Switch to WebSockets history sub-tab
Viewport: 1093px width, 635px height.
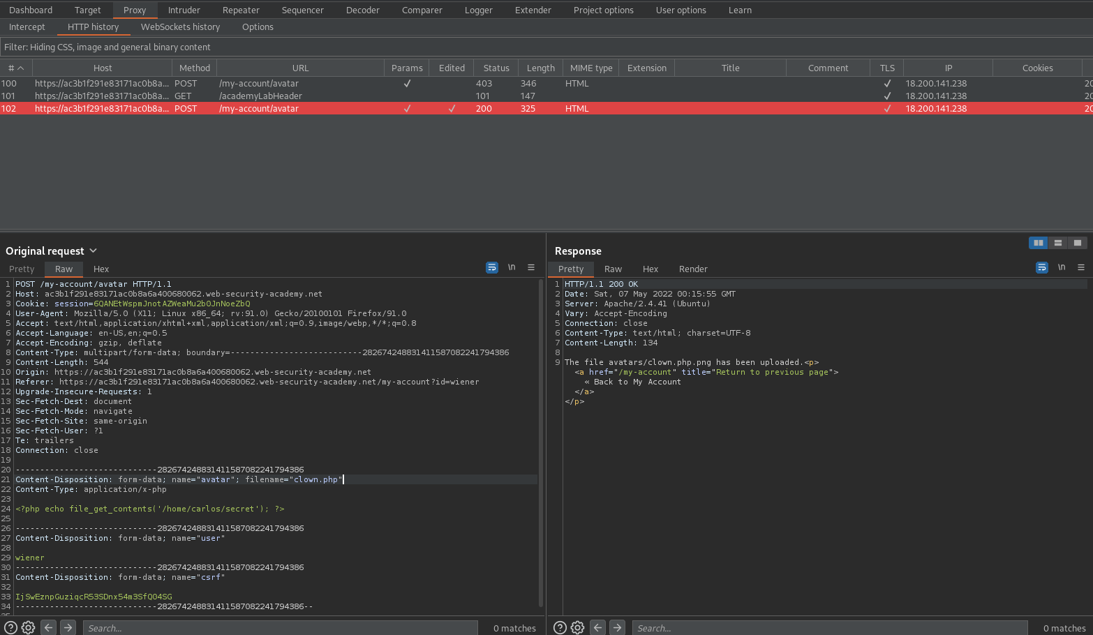pos(180,27)
